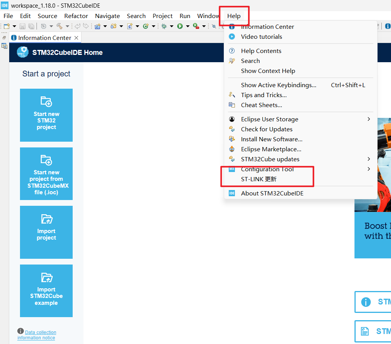Expand the External Tools dropdown arrow
Screen dimensions: 391x344
coord(204,26)
